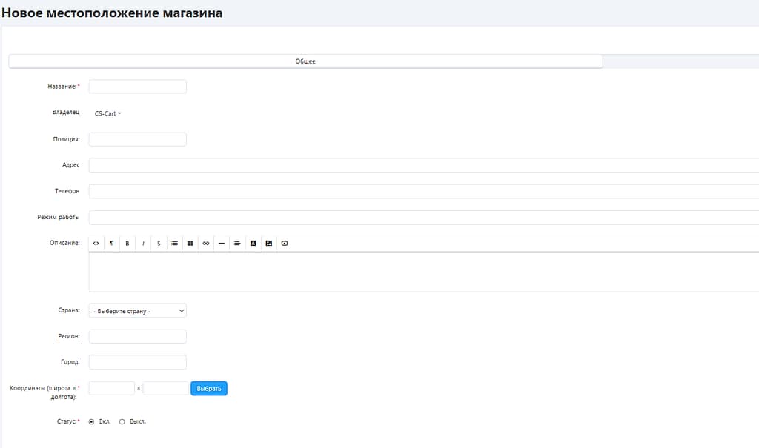
Task: Click the 'Выбрать' coordinates button
Action: pos(209,388)
